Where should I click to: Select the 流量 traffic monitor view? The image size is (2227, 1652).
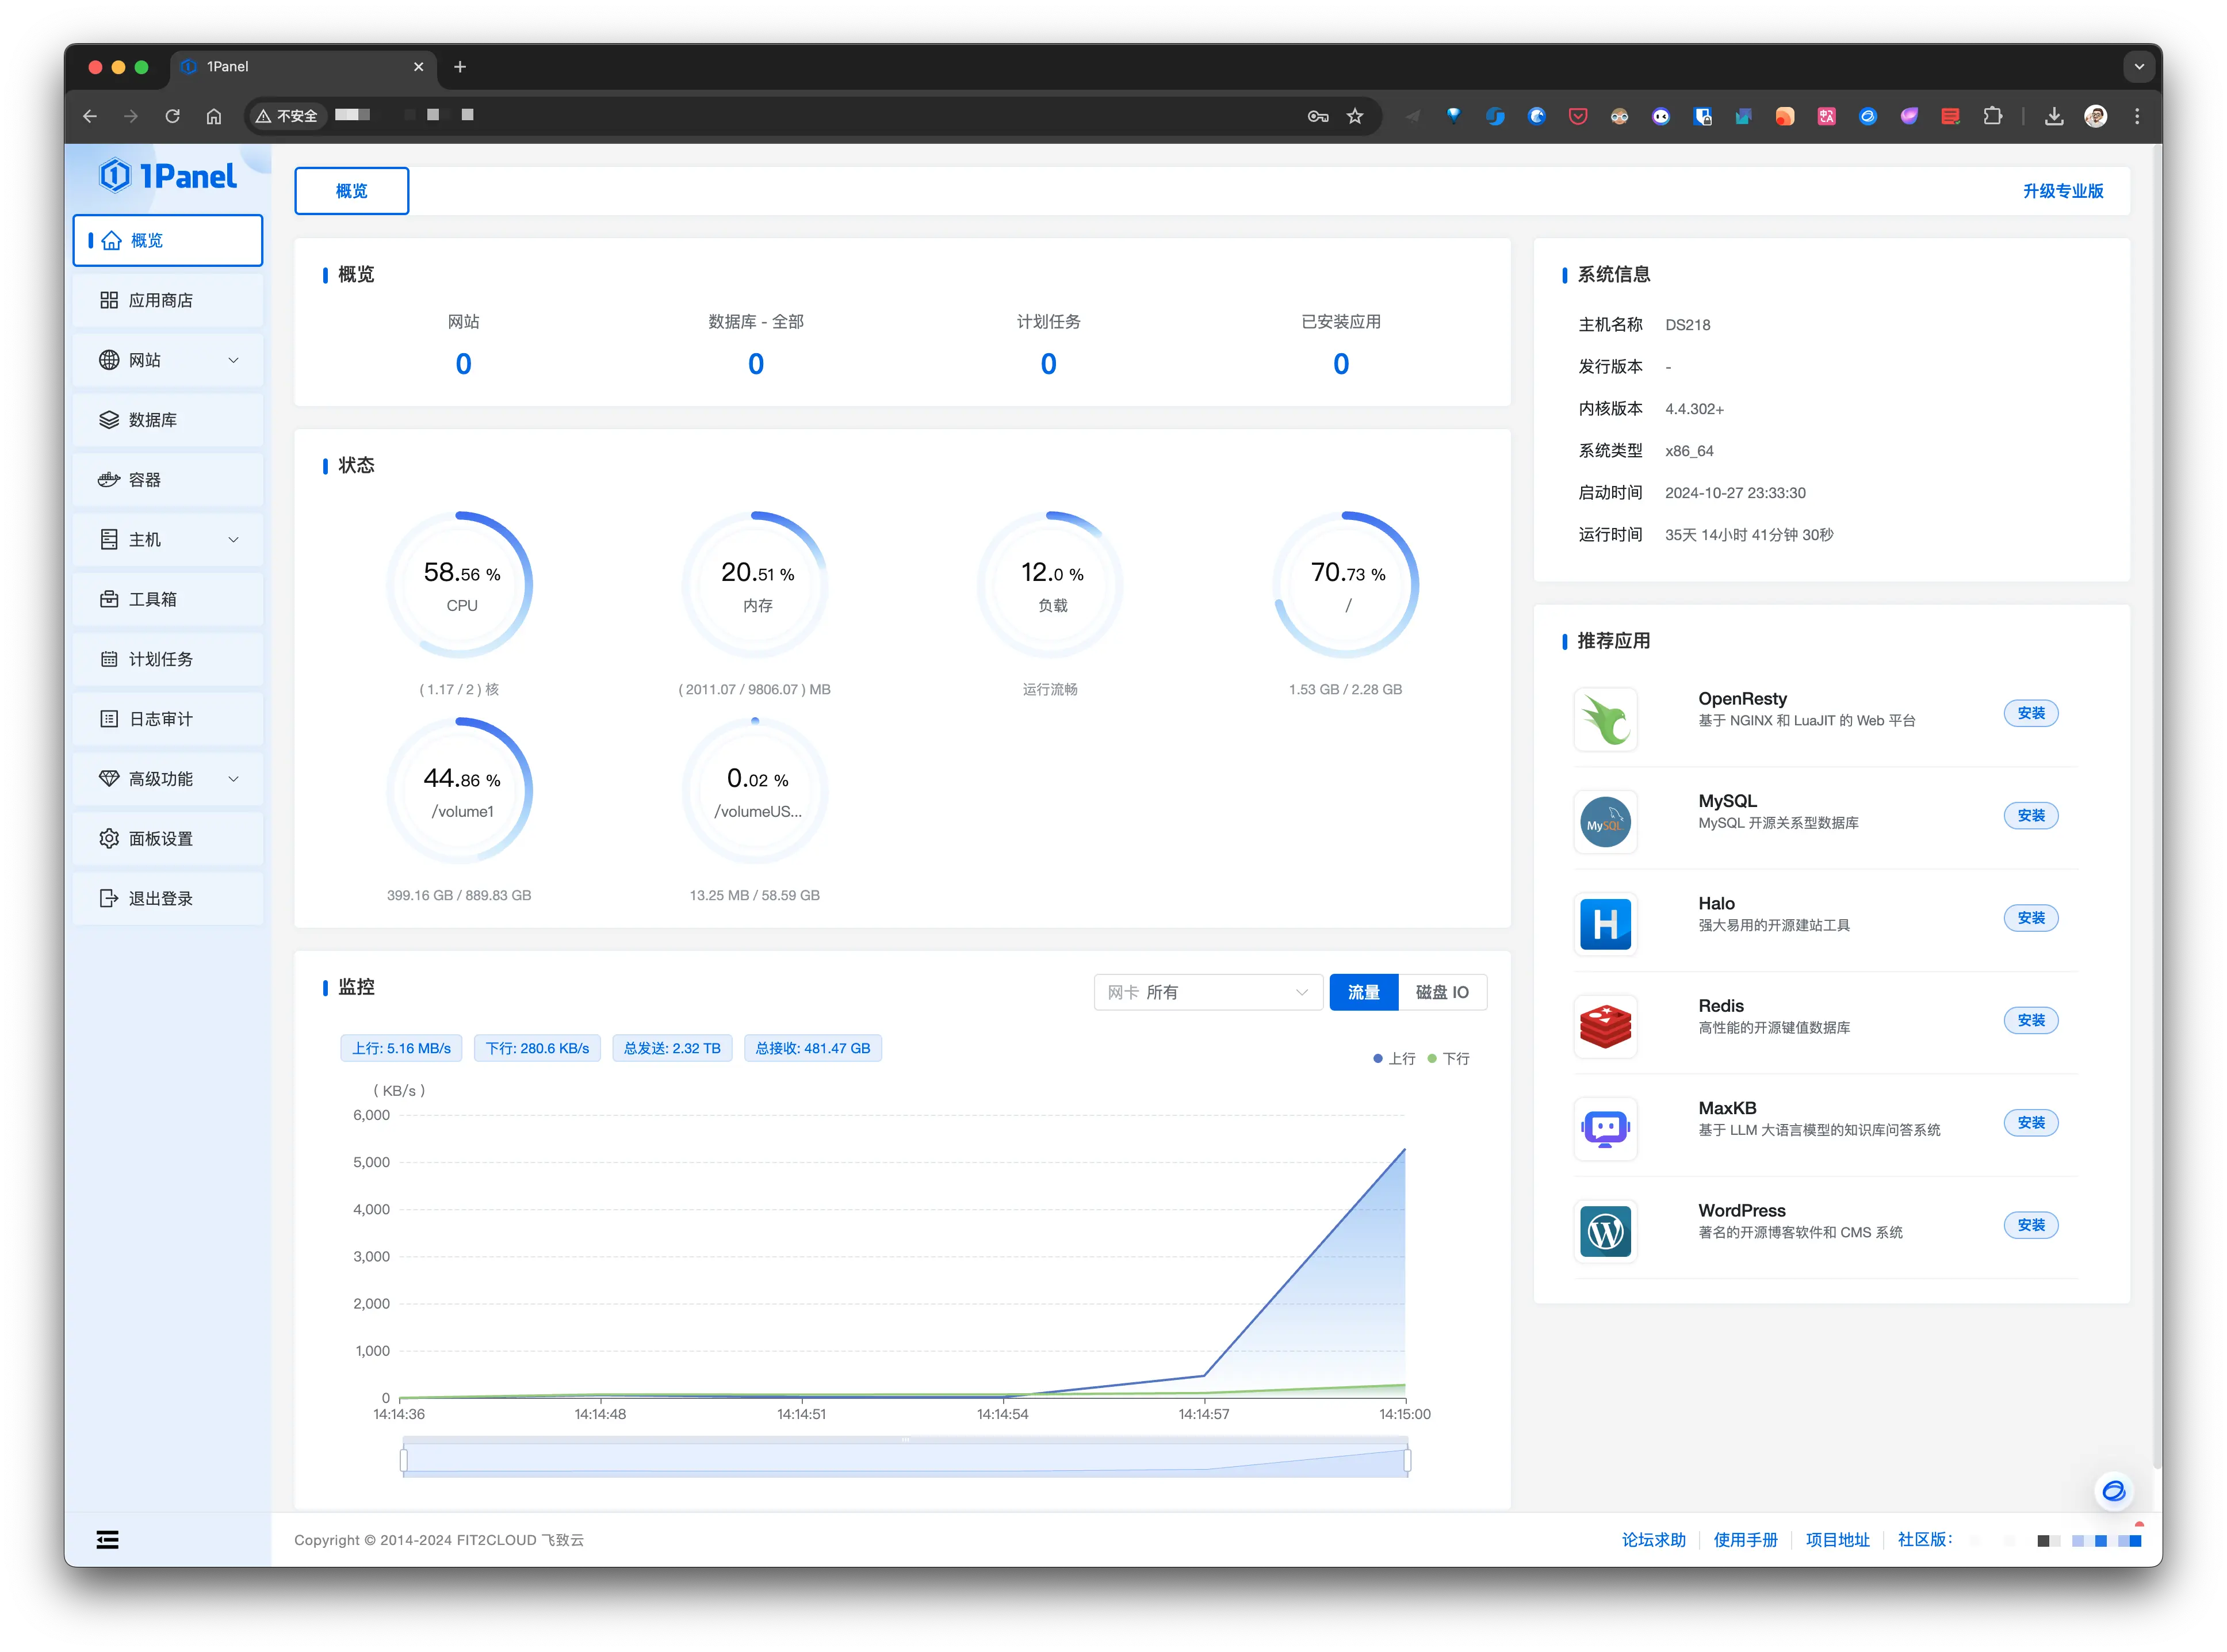(1363, 992)
